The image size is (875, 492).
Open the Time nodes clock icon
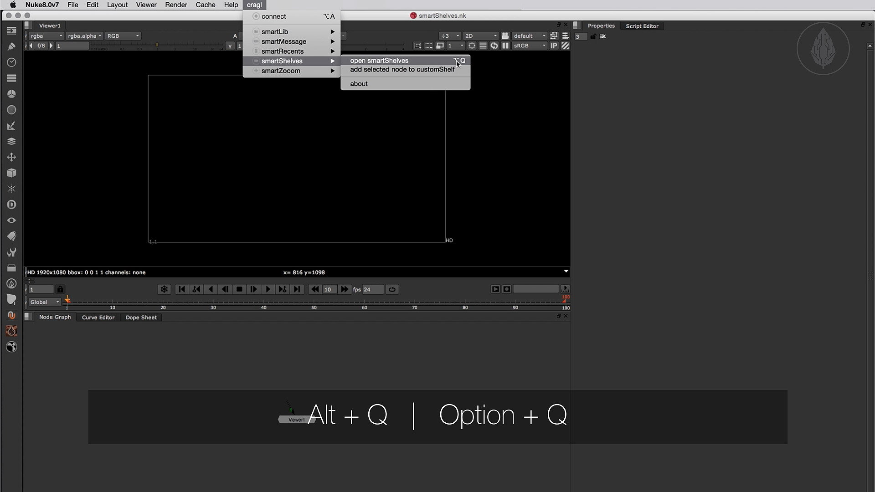click(x=11, y=62)
